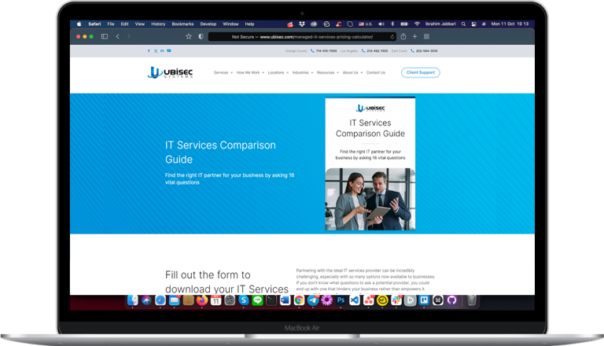604x346 pixels.
Task: Open Telegram in the Dock
Action: 313,300
